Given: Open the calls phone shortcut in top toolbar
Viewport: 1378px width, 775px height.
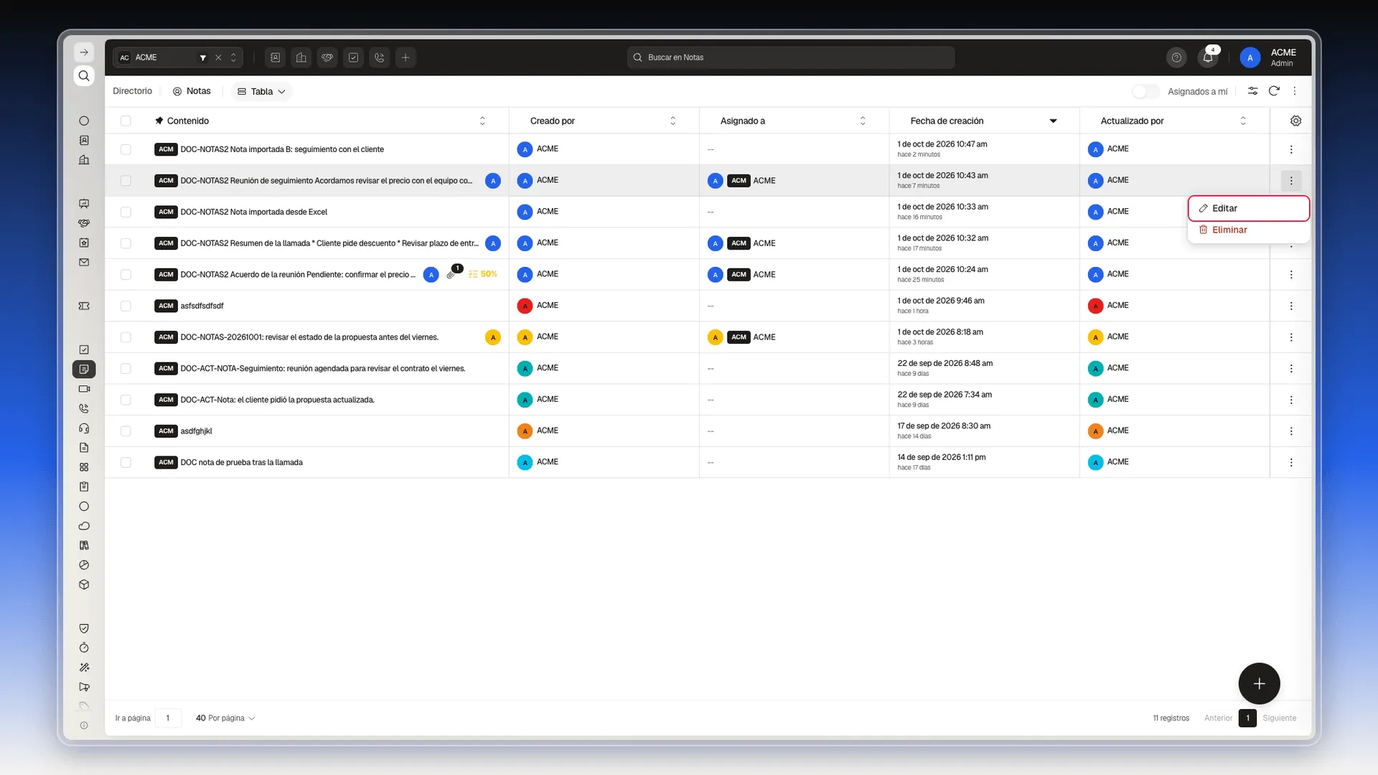Looking at the screenshot, I should [x=380, y=57].
